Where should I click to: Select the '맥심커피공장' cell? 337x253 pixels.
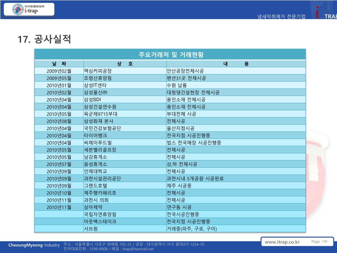pos(125,71)
